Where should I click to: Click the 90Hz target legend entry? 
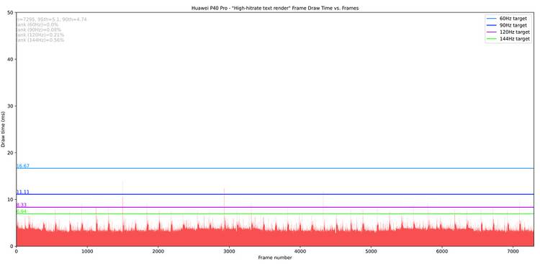pos(508,25)
